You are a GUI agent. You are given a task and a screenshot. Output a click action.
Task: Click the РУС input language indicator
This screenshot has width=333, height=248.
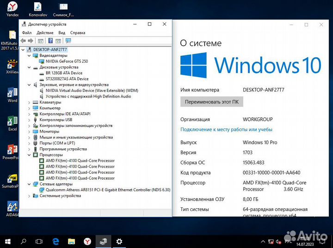288,242
